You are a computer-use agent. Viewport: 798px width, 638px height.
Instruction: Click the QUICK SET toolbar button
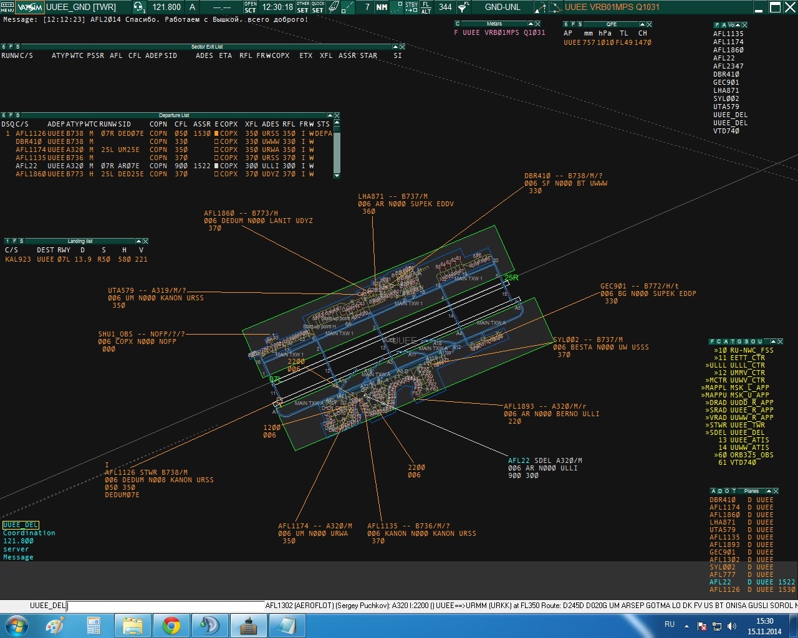click(317, 7)
